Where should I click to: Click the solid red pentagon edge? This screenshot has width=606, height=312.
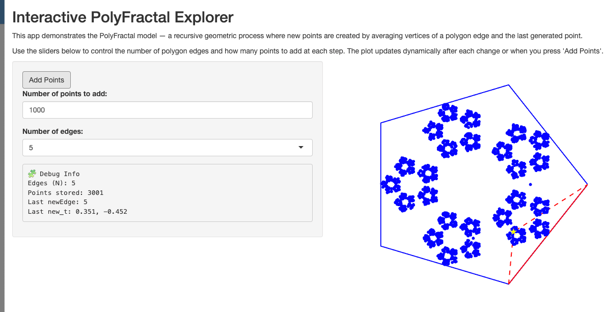(x=548, y=234)
